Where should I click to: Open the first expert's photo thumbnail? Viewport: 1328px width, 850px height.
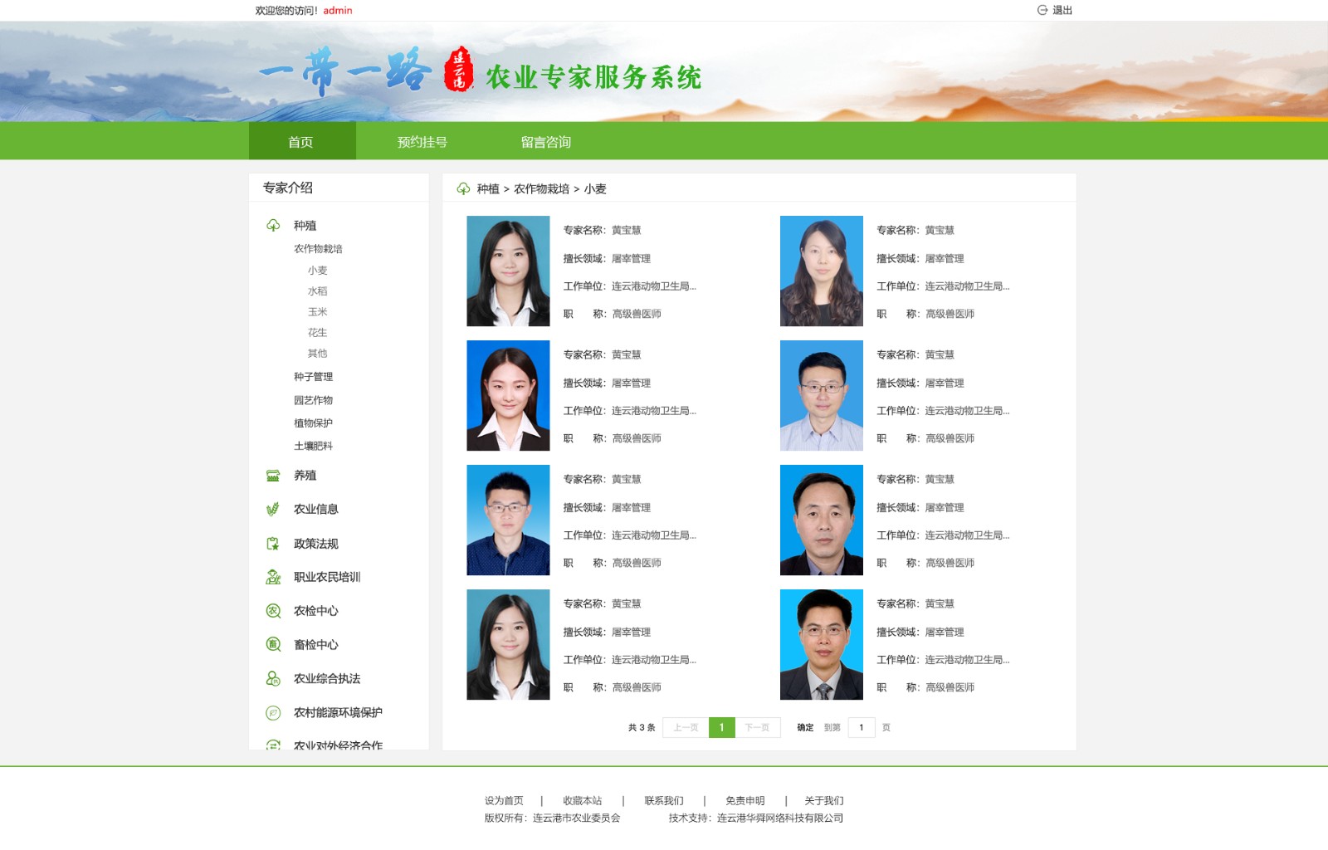(508, 271)
